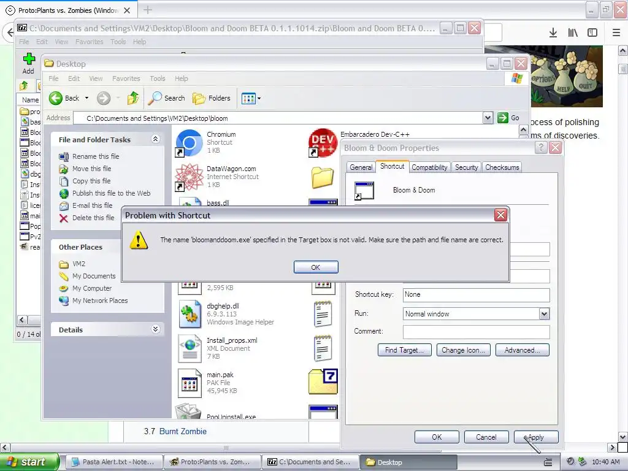
Task: Click the Change Icon button
Action: [x=463, y=350]
